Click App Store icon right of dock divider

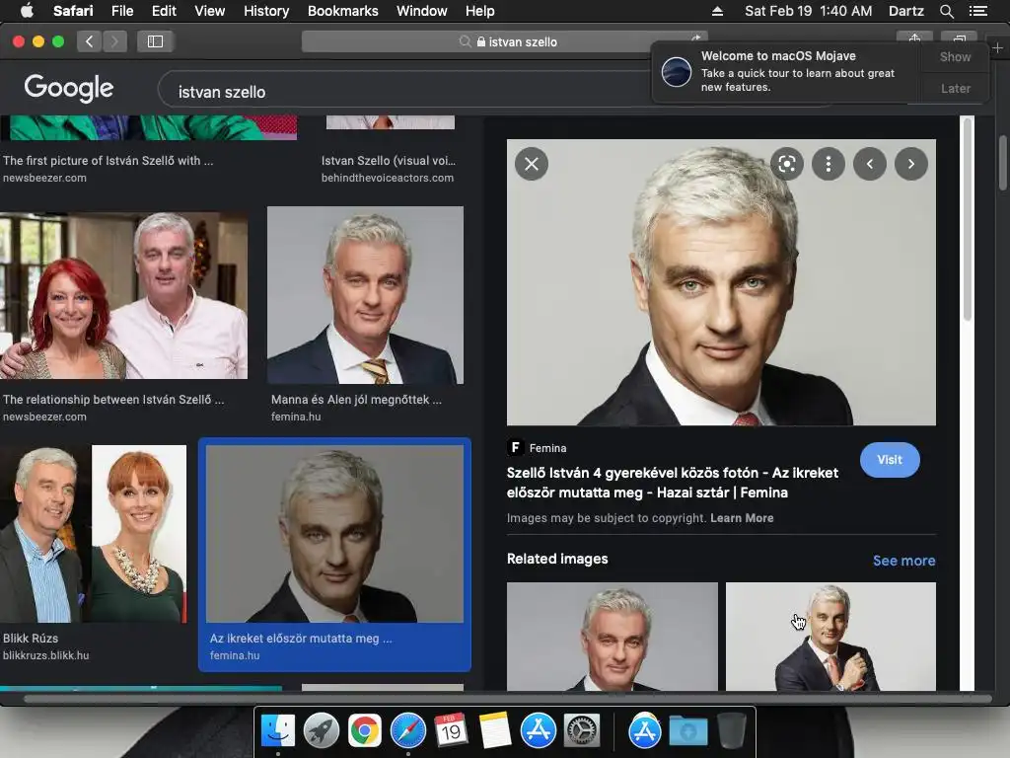pyautogui.click(x=645, y=730)
